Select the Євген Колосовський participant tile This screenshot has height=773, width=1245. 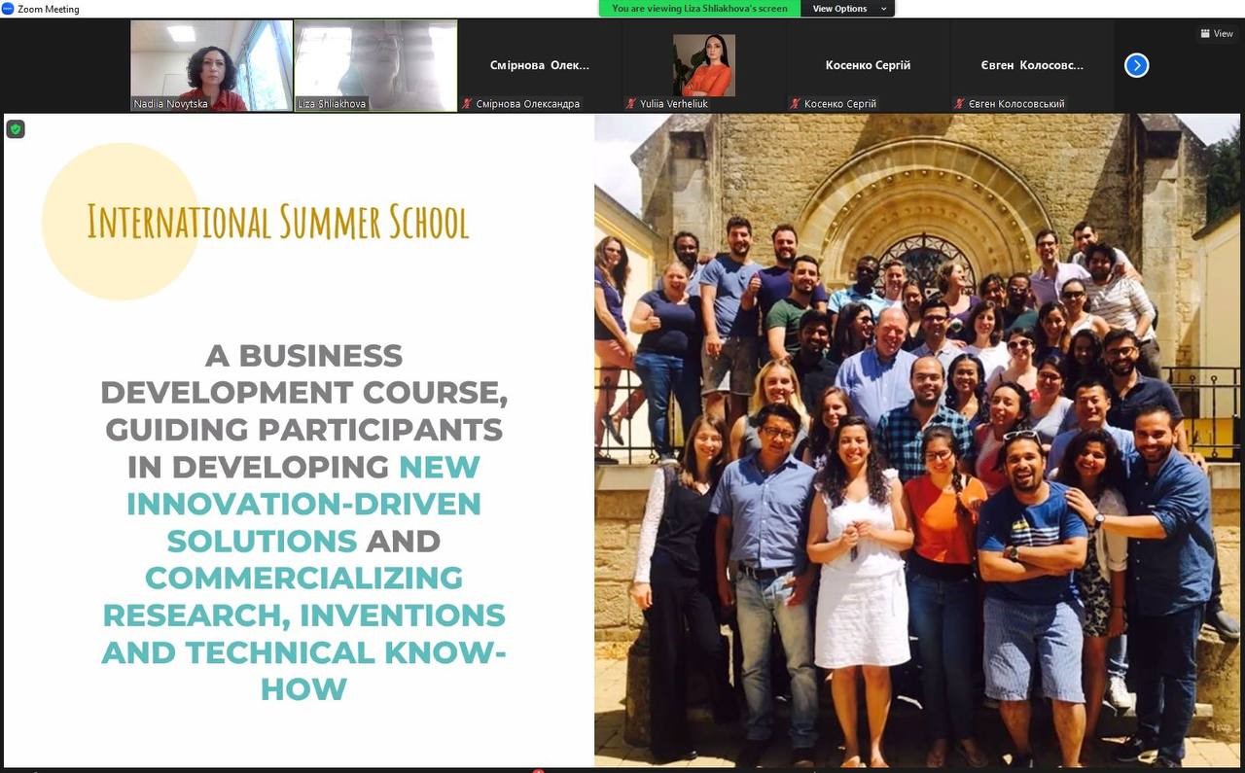(1032, 65)
